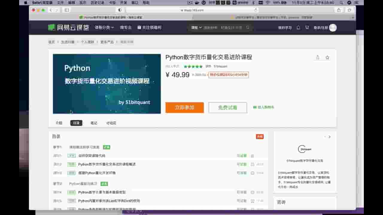This screenshot has height=215, width=383.
Task: Click the 关注领福利 link
Action: point(149,27)
